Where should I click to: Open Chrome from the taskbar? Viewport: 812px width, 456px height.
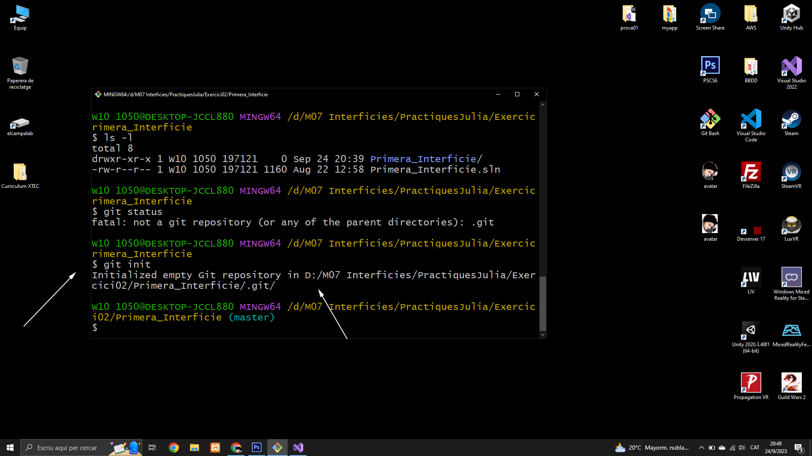pyautogui.click(x=174, y=448)
